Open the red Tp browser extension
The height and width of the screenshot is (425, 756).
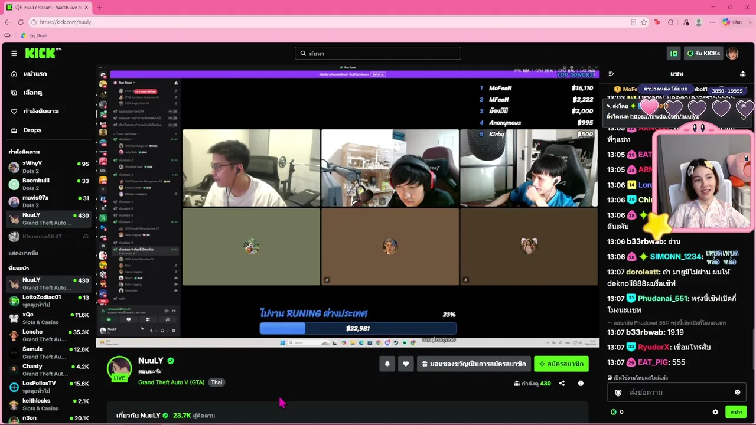[657, 22]
